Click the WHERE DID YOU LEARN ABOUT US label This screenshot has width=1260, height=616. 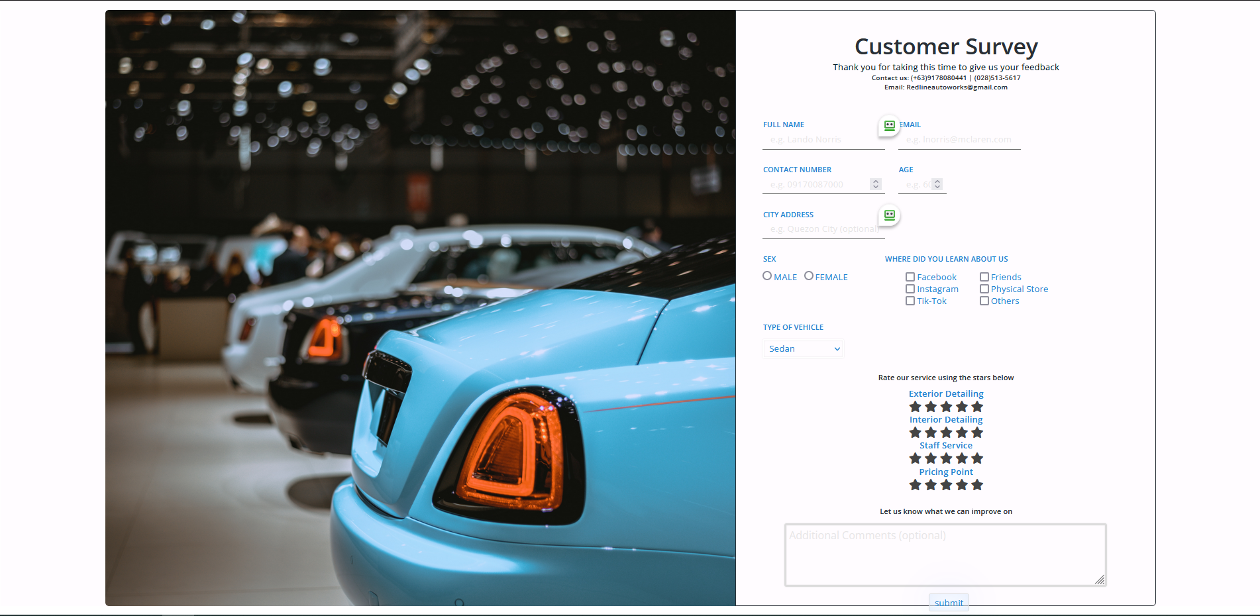click(946, 259)
